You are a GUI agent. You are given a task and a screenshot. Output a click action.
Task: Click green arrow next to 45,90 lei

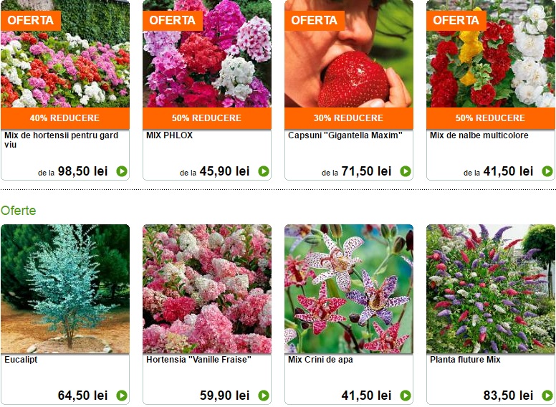coord(264,171)
